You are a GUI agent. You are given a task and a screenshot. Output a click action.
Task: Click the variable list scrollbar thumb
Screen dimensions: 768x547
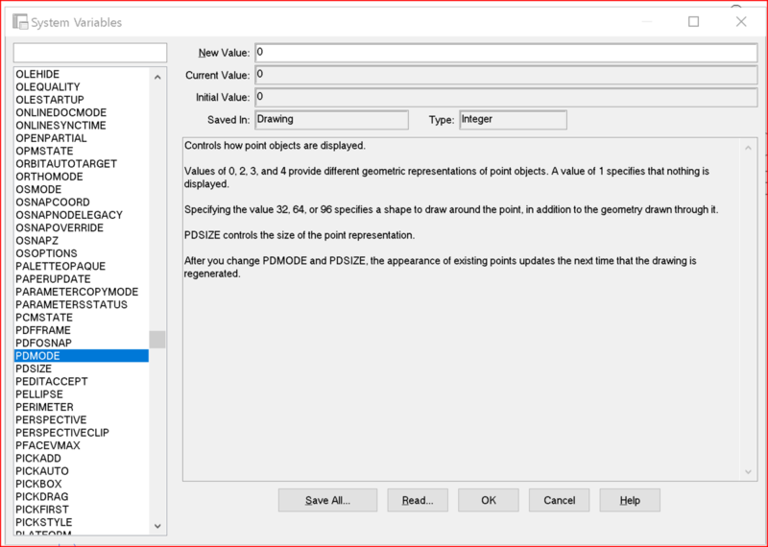point(157,340)
